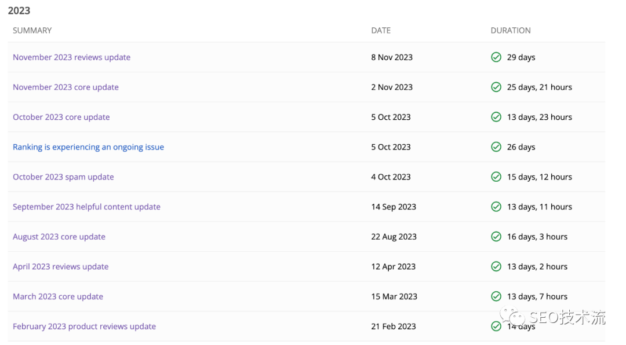Image resolution: width=626 pixels, height=345 pixels.
Task: Click green check icon beside 13 days, 23 hours
Action: click(496, 117)
